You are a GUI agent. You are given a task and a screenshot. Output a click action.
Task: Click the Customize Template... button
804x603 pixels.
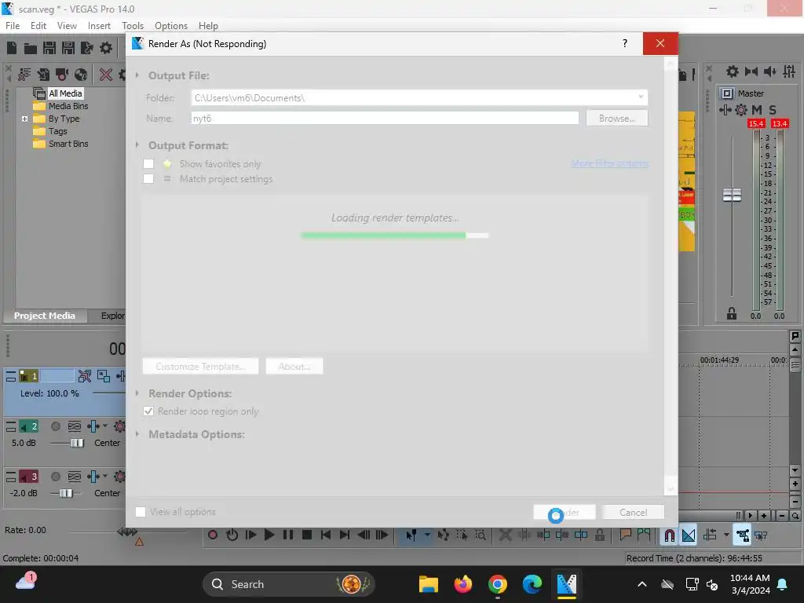pyautogui.click(x=200, y=366)
